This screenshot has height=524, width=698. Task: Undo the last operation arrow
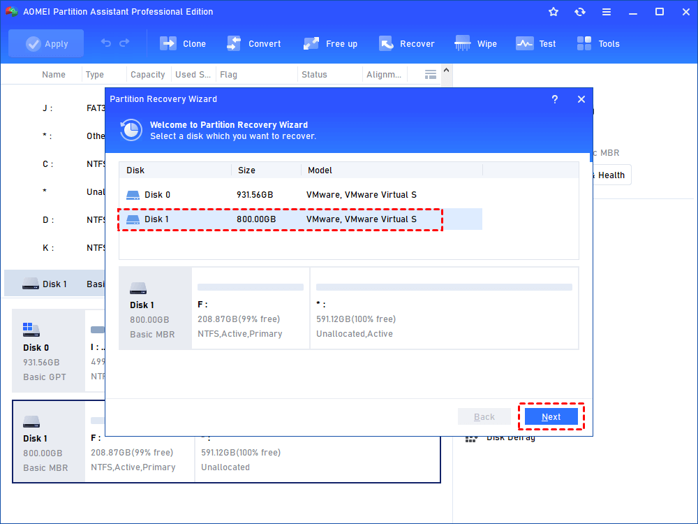tap(106, 43)
